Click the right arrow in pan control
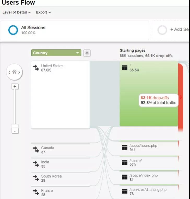190x199 pixels. point(19,72)
